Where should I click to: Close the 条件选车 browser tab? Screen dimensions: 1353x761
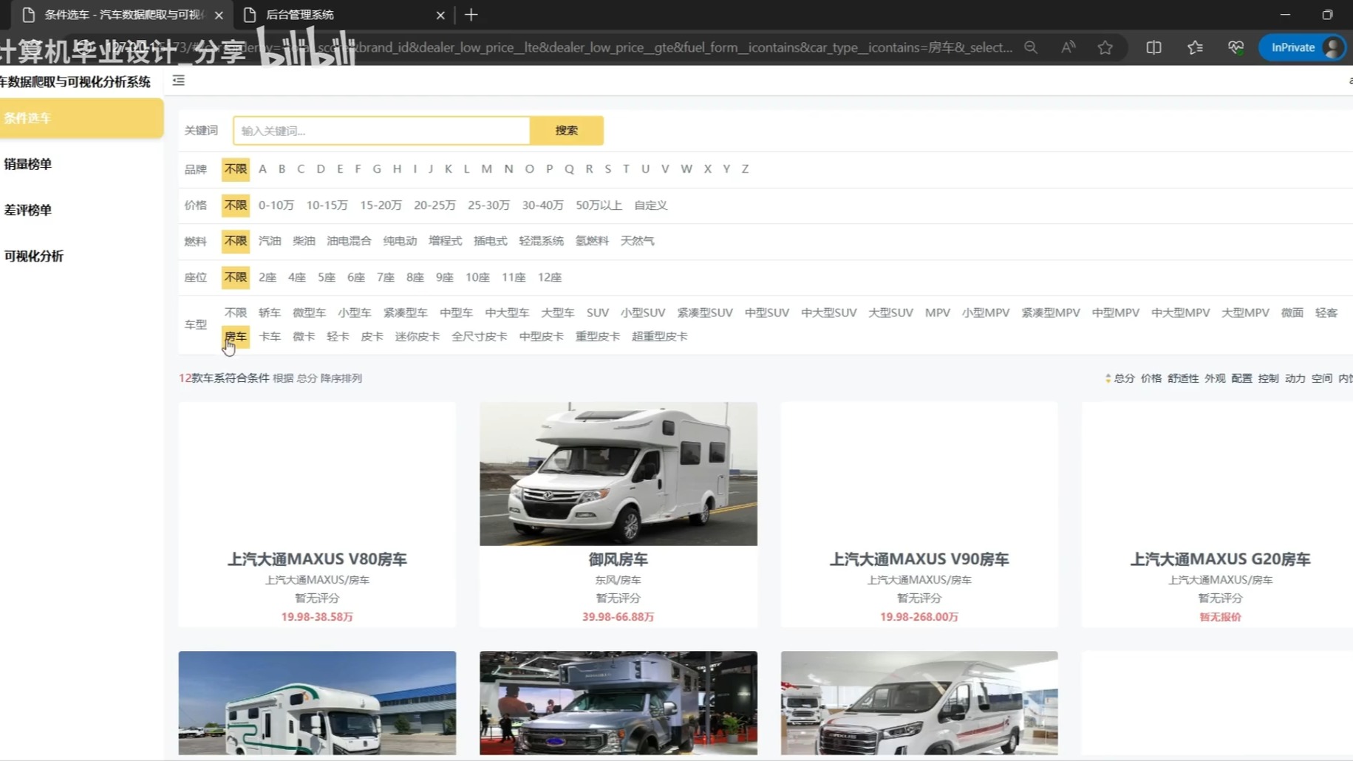click(219, 15)
